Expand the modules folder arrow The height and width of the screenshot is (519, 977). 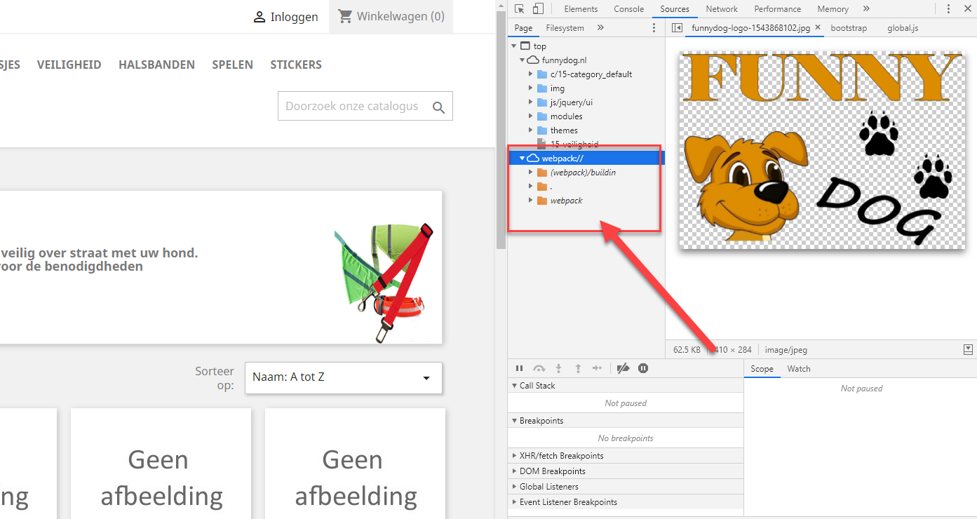tap(531, 116)
